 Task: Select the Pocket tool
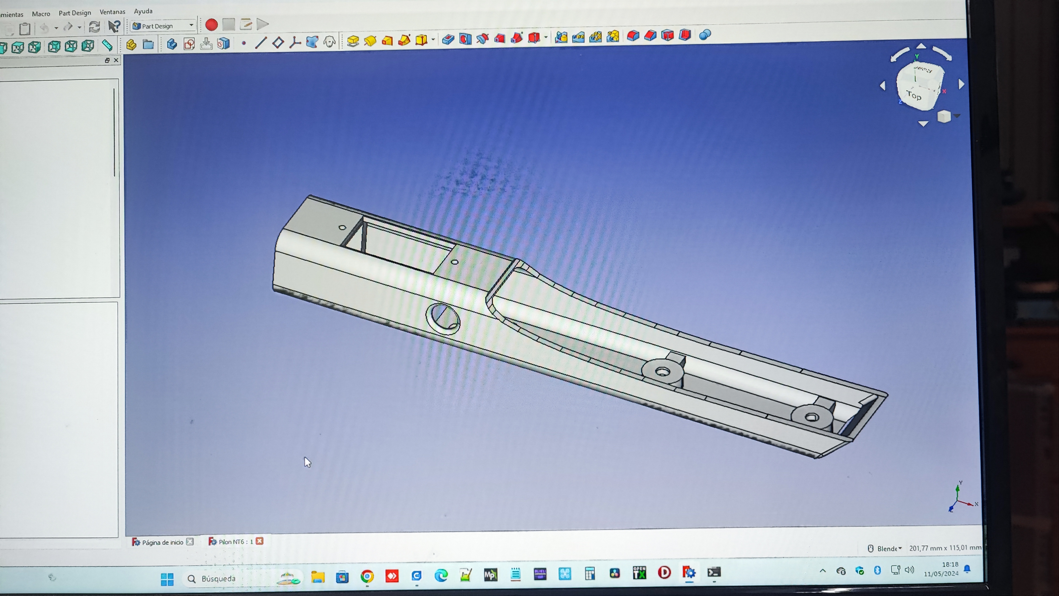(448, 39)
